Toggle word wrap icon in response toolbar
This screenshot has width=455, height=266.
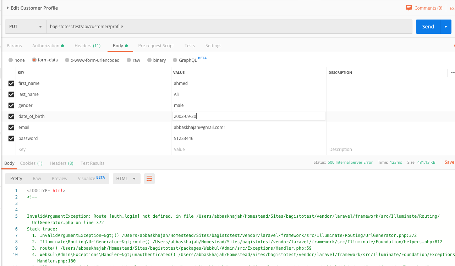pos(149,178)
